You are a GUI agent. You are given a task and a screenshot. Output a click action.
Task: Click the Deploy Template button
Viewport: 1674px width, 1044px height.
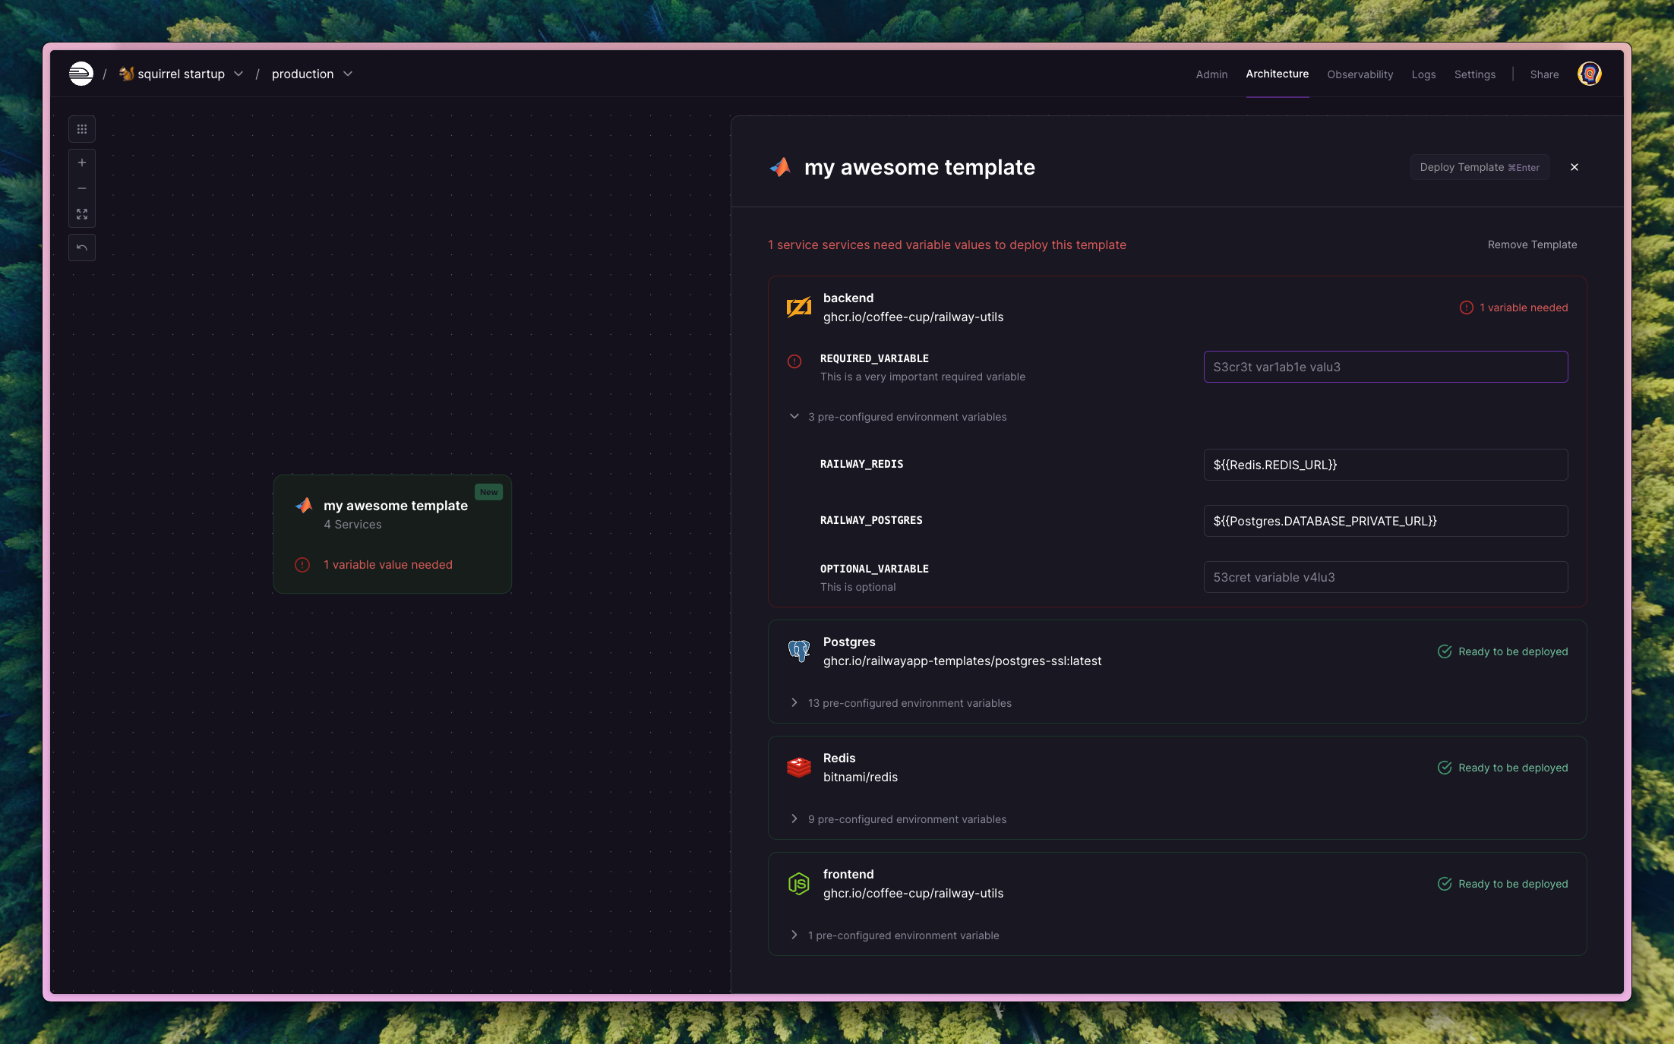coord(1479,167)
